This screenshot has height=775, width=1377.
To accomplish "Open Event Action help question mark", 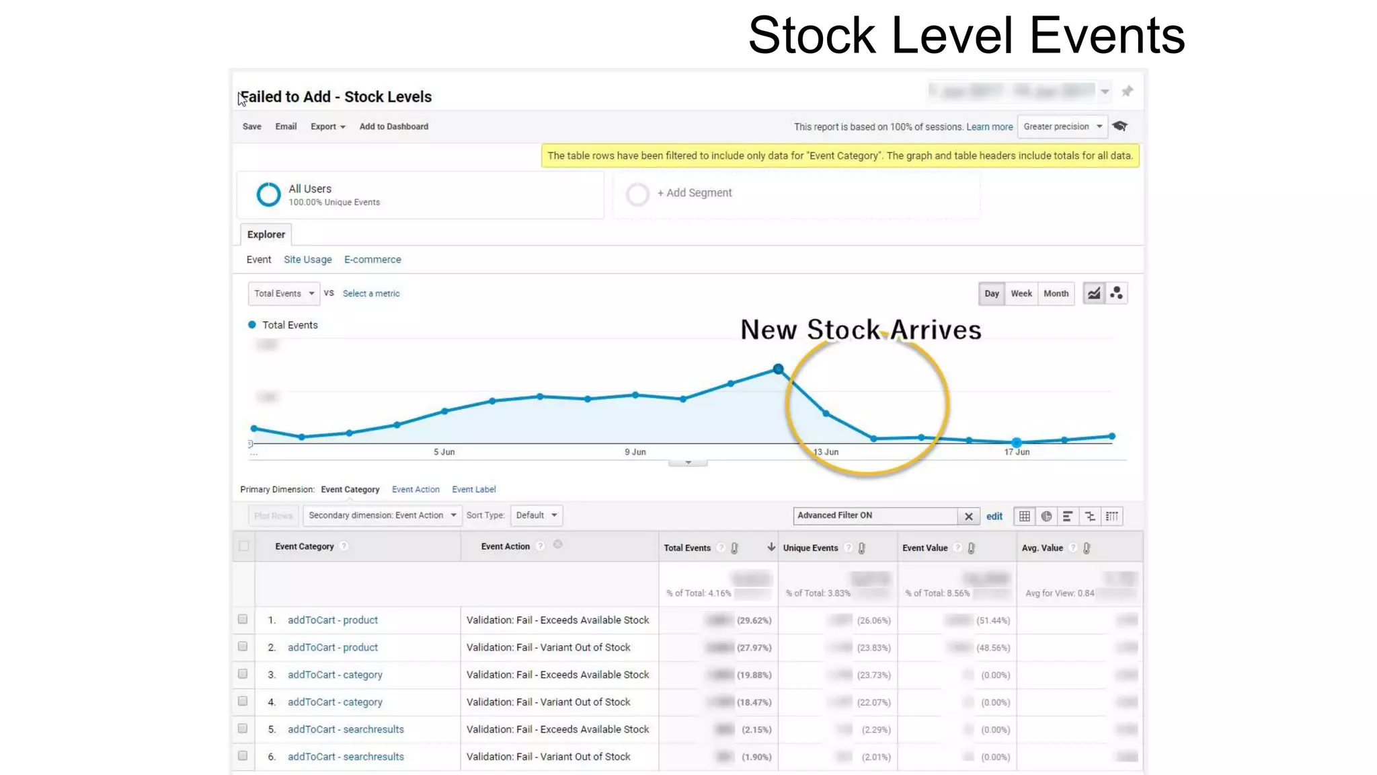I will [541, 546].
